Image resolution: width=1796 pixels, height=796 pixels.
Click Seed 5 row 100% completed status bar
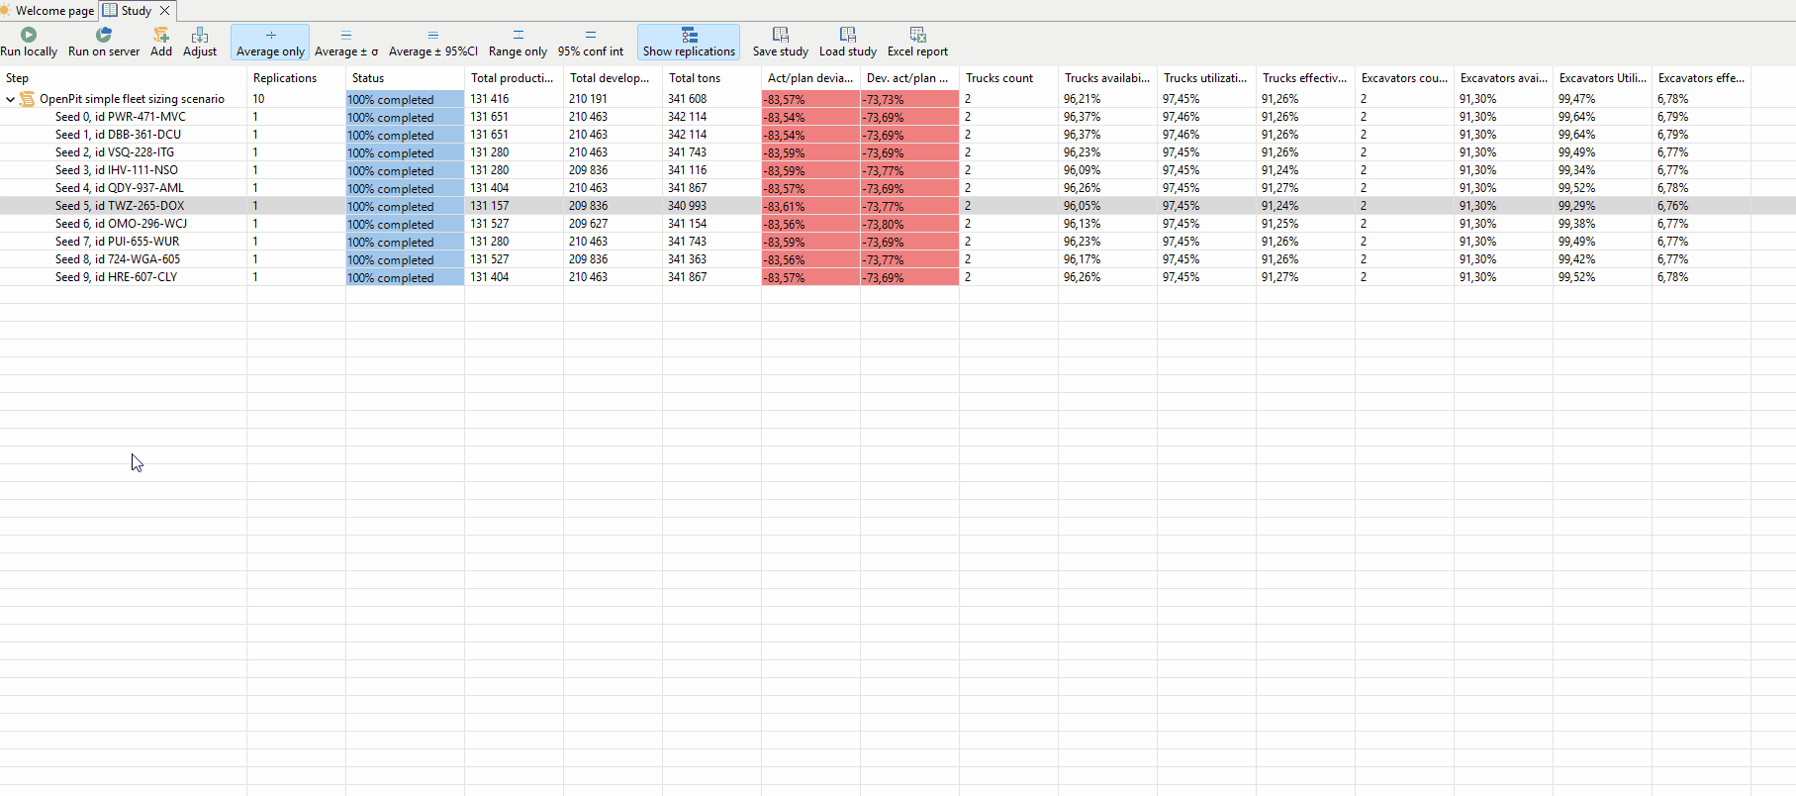pos(405,206)
